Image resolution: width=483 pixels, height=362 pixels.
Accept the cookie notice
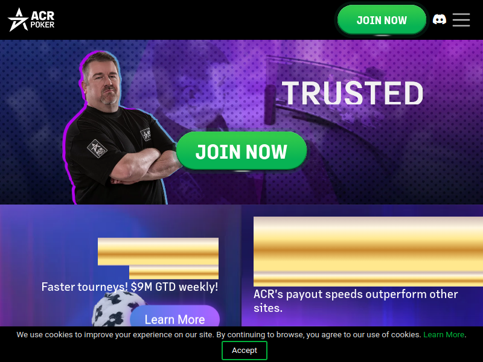click(x=245, y=351)
